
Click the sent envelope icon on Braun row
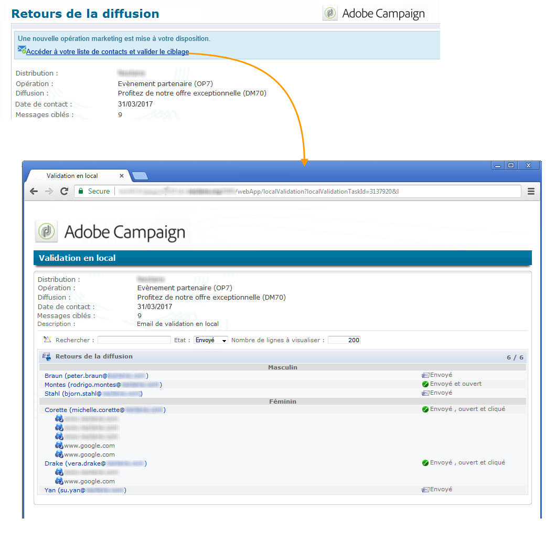[x=425, y=375]
